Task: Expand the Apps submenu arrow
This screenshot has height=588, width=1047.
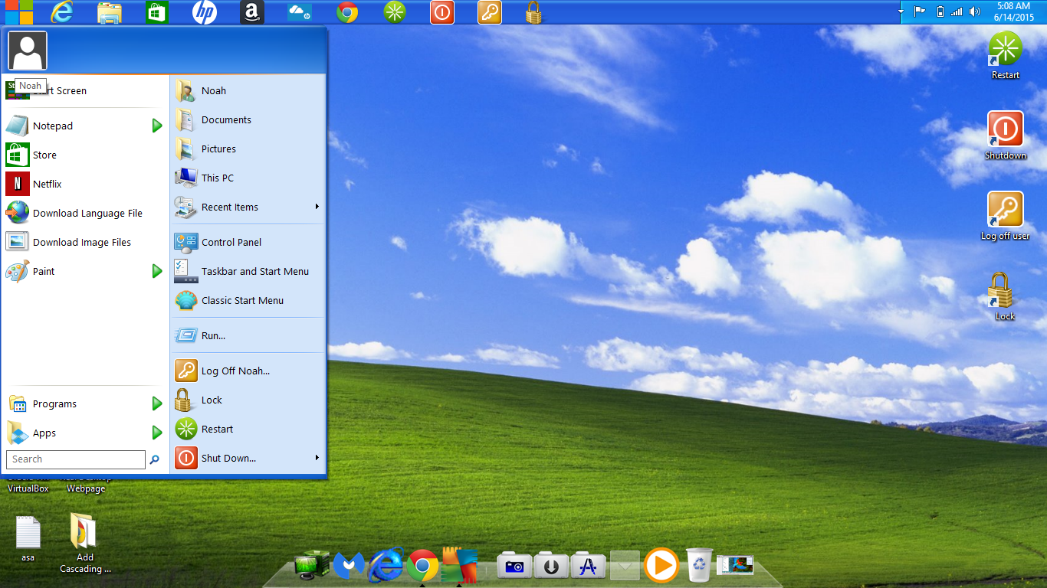Action: tap(157, 433)
